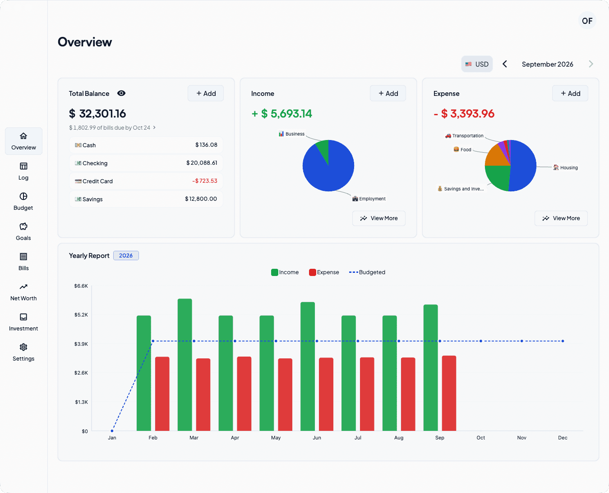Open the Budget pie icon
Image resolution: width=609 pixels, height=493 pixels.
(23, 196)
